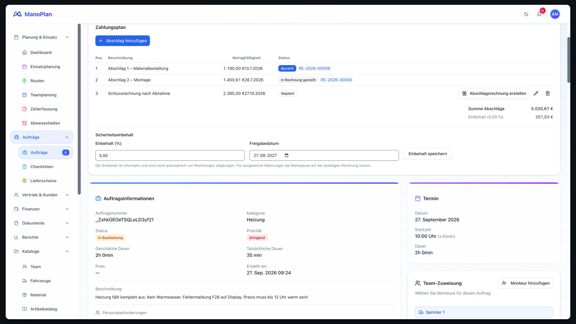The width and height of the screenshot is (576, 324).
Task: Expand Berichte section
Action: point(42,237)
